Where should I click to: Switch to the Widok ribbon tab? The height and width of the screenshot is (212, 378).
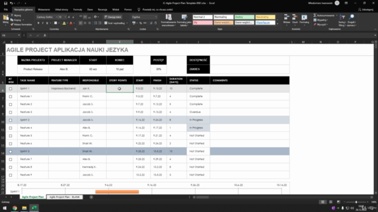(116, 9)
